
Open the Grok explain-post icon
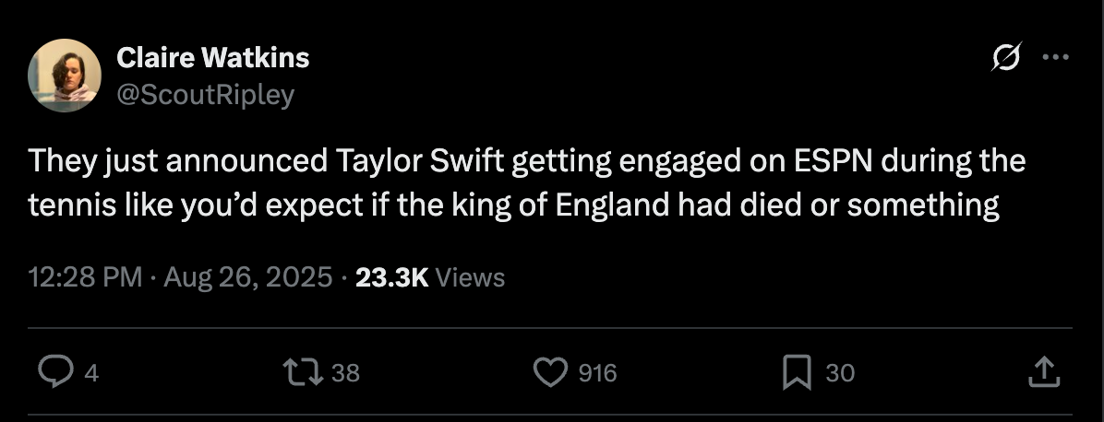(x=1006, y=58)
